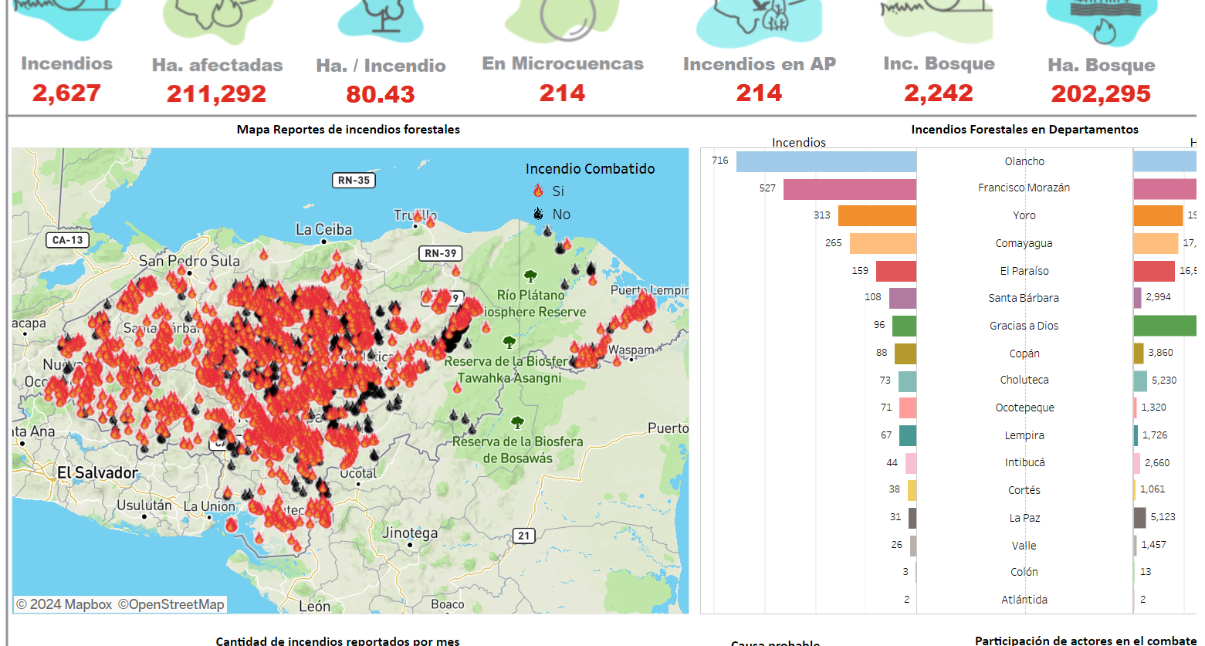The width and height of the screenshot is (1205, 646).
Task: Click the fire marker next to Trujillo
Action: (x=431, y=222)
